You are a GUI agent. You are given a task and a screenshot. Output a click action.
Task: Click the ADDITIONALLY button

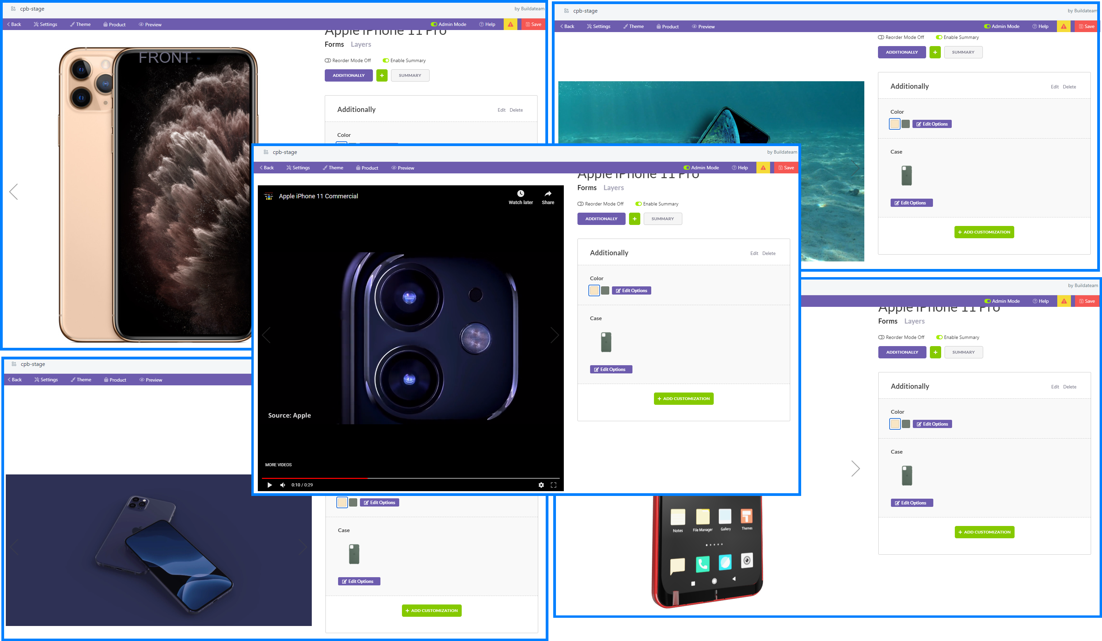[348, 75]
